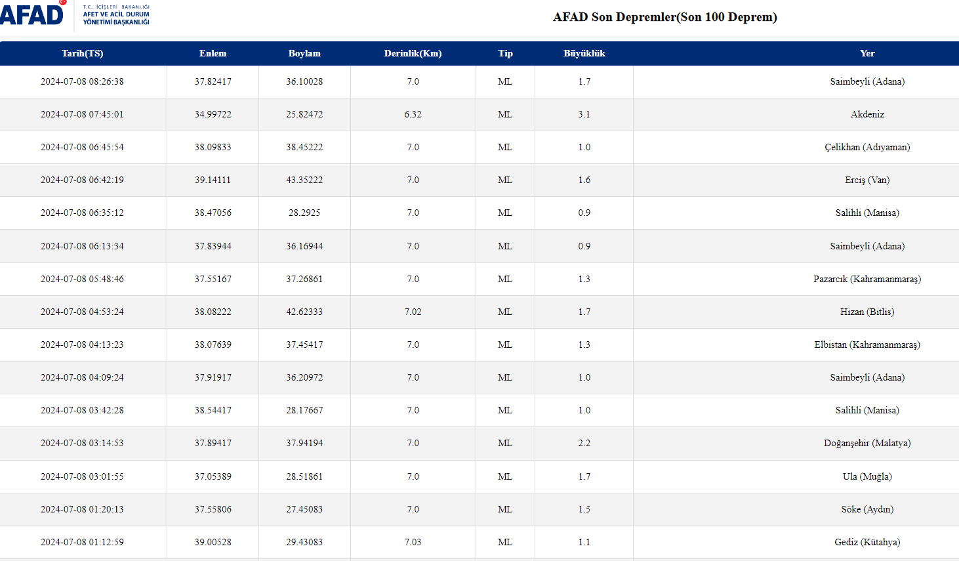Click magnitude value 1.1 in Gediz row
This screenshot has width=959, height=561.
tap(584, 542)
